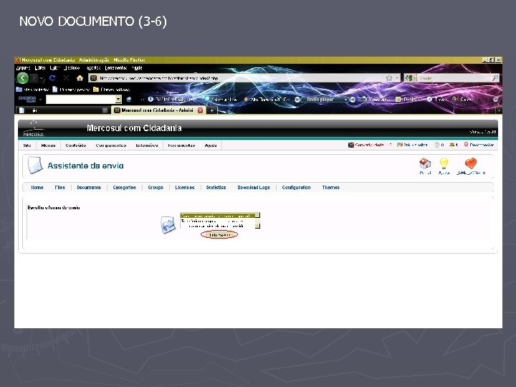Screen dimensions: 516x387
Task: Click the red heart icon
Action: [x=471, y=163]
